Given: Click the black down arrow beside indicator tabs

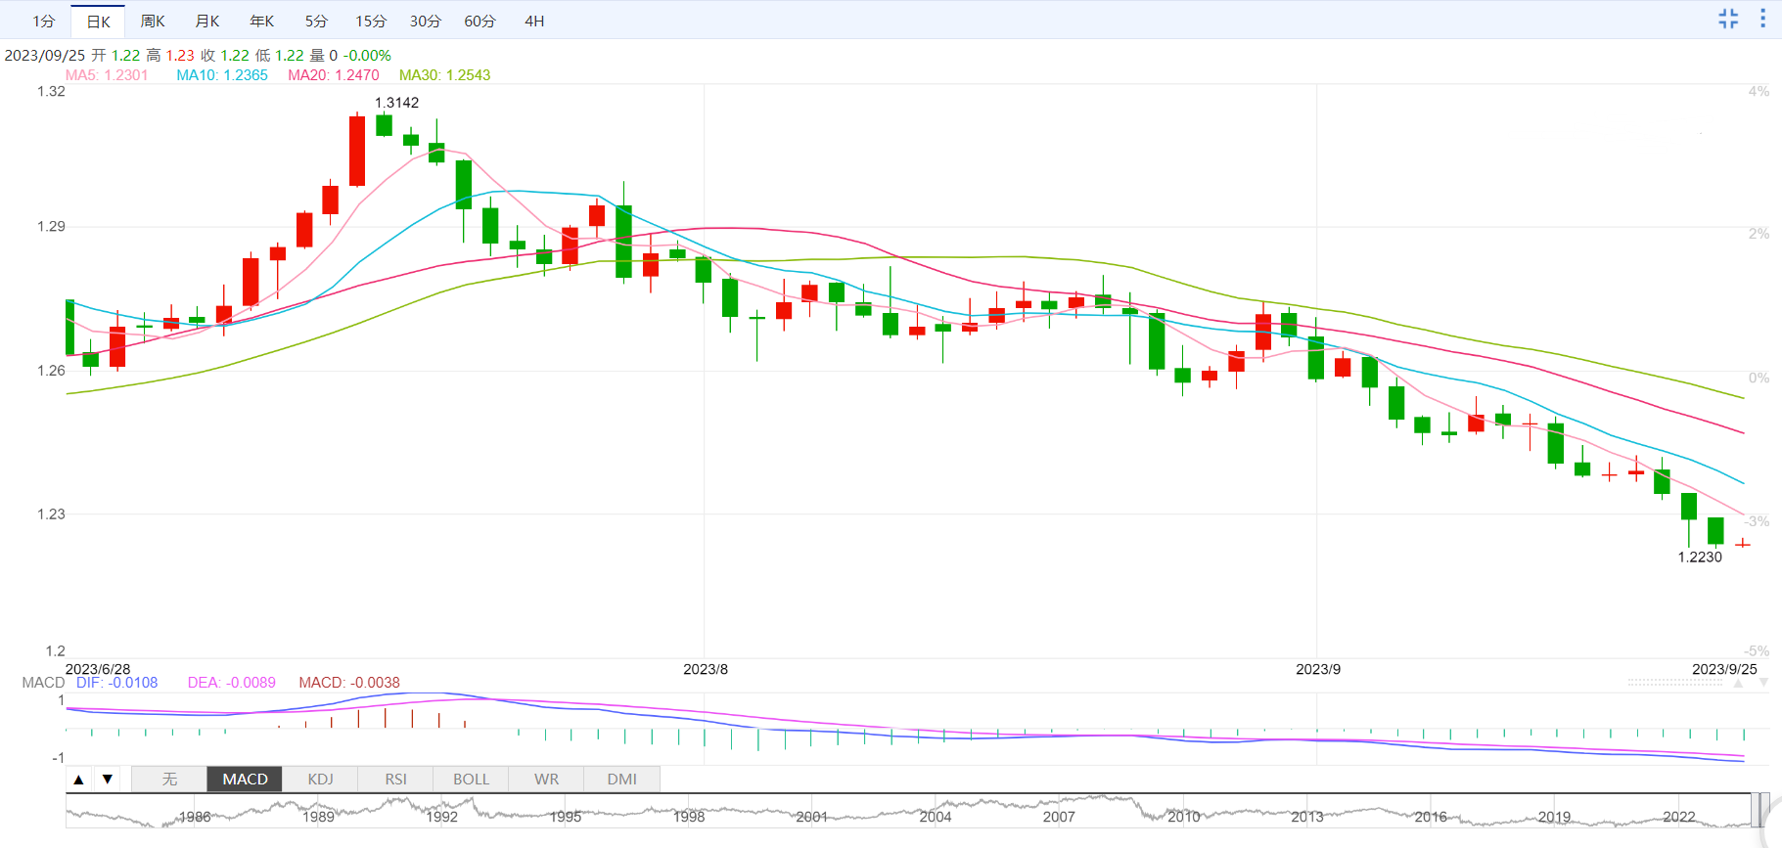Looking at the screenshot, I should (108, 780).
